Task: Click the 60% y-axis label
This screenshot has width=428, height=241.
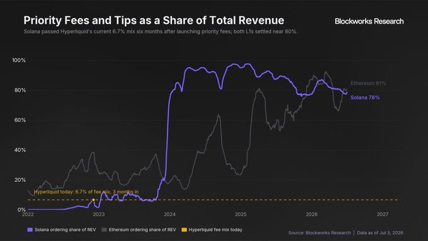Action: (20, 120)
